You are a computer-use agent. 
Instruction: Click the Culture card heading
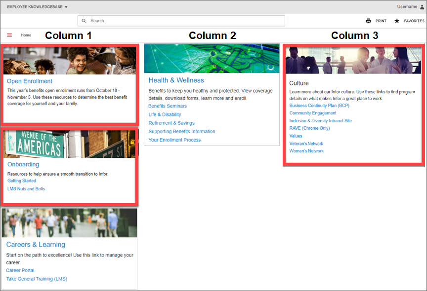(x=299, y=83)
